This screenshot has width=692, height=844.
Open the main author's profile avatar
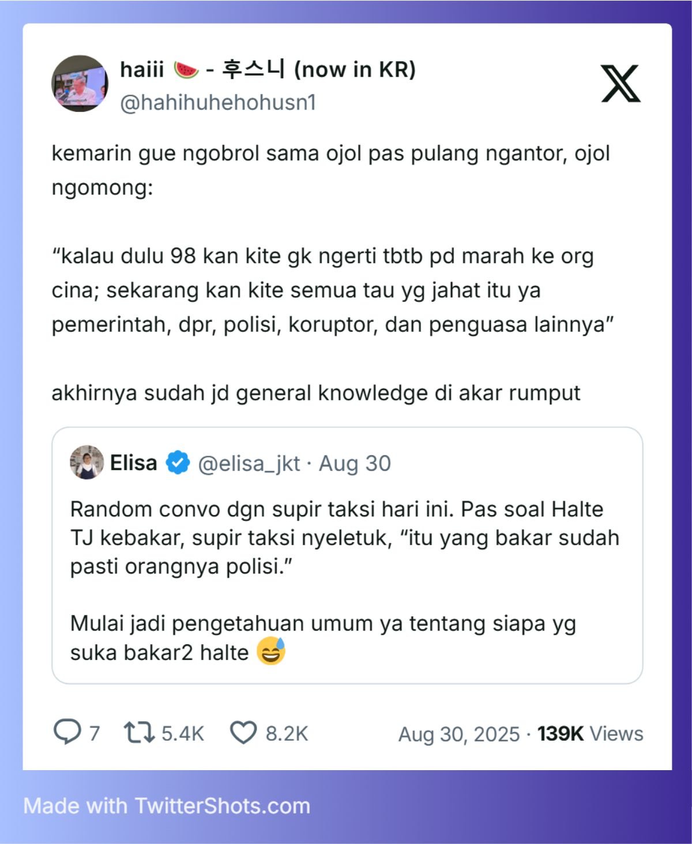tap(80, 84)
